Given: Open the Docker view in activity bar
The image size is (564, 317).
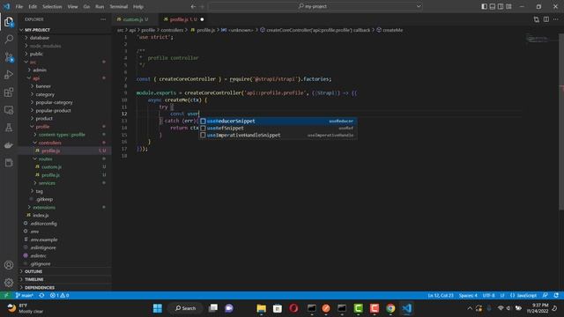Looking at the screenshot, I should 9,144.
